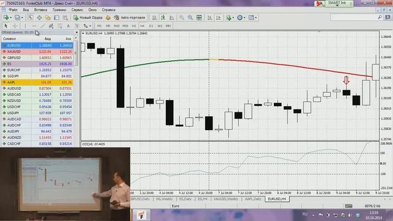393x221 pixels.
Task: Open the Arrows objects icon
Action: [85, 26]
